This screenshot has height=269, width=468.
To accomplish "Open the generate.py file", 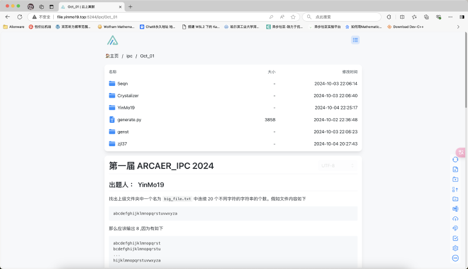I will click(129, 119).
